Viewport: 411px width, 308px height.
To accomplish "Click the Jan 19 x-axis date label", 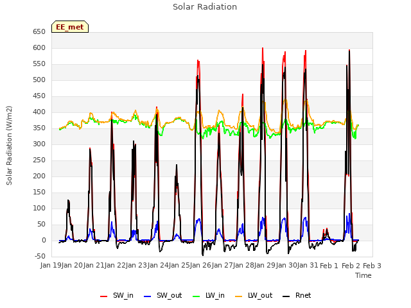I will [x=51, y=266].
